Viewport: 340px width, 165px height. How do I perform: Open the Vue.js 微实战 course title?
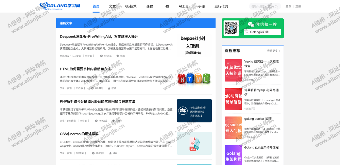pyautogui.click(x=261, y=64)
